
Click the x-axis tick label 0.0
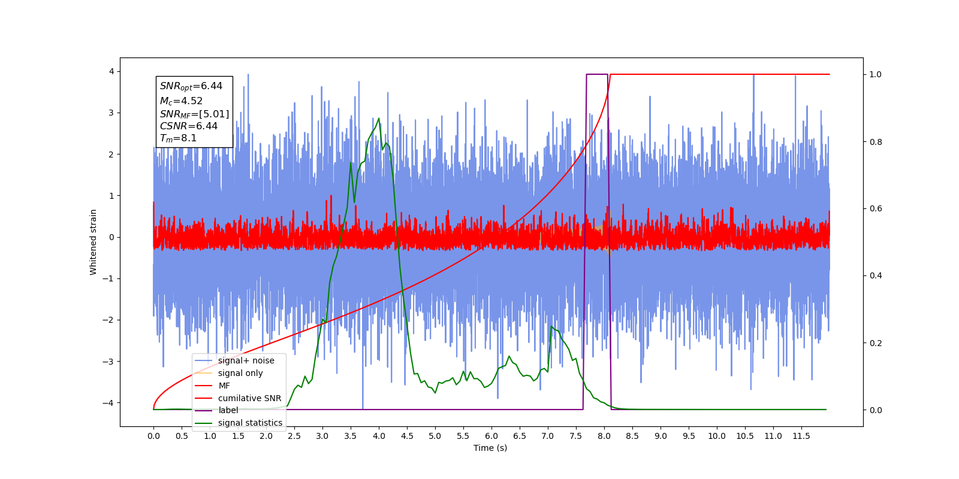tap(153, 436)
